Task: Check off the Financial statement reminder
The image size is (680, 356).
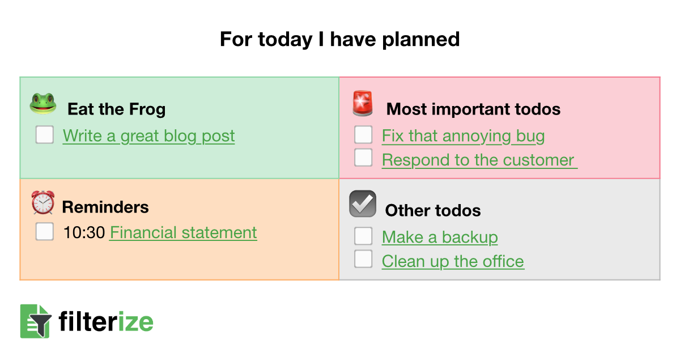Action: (45, 231)
